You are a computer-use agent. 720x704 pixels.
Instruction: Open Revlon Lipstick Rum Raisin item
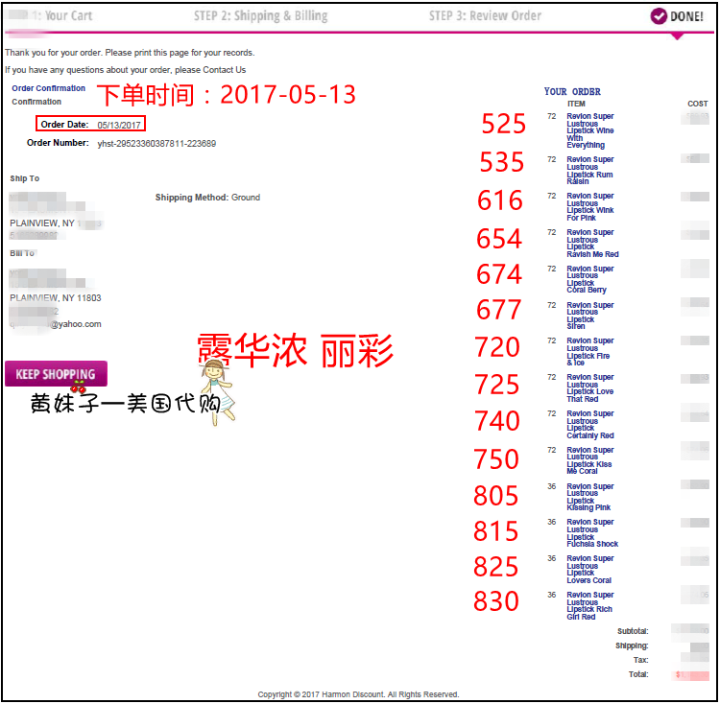(589, 171)
